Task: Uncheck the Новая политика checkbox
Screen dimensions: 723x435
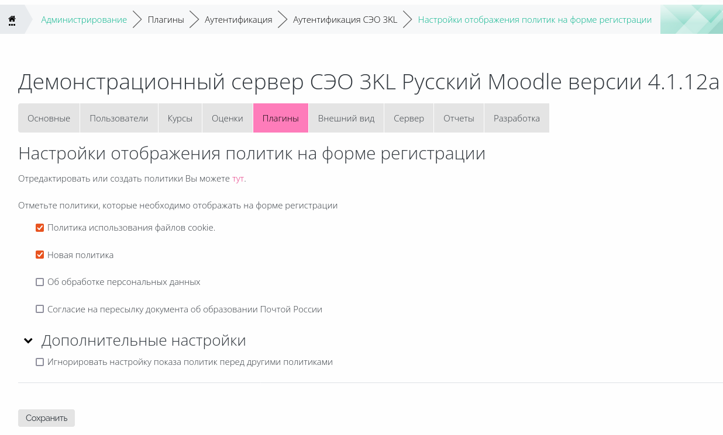Action: point(40,255)
